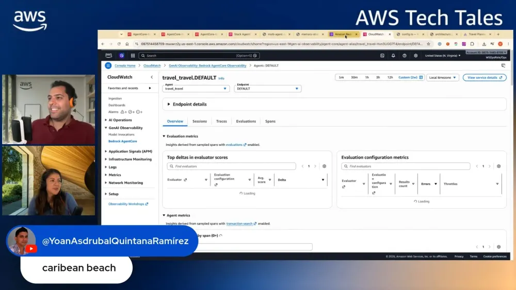Viewport: 516px width, 290px height.
Task: Expand Setup in sidebar
Action: (106, 194)
